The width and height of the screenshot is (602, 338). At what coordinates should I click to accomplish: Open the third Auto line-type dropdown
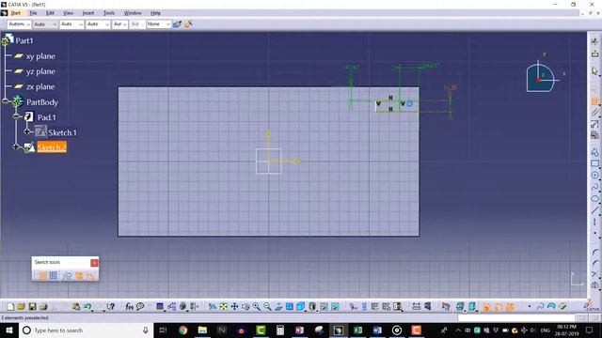[x=71, y=24]
